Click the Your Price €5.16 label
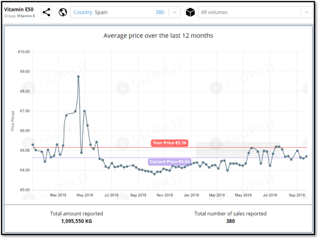The height and width of the screenshot is (239, 319). pyautogui.click(x=169, y=143)
